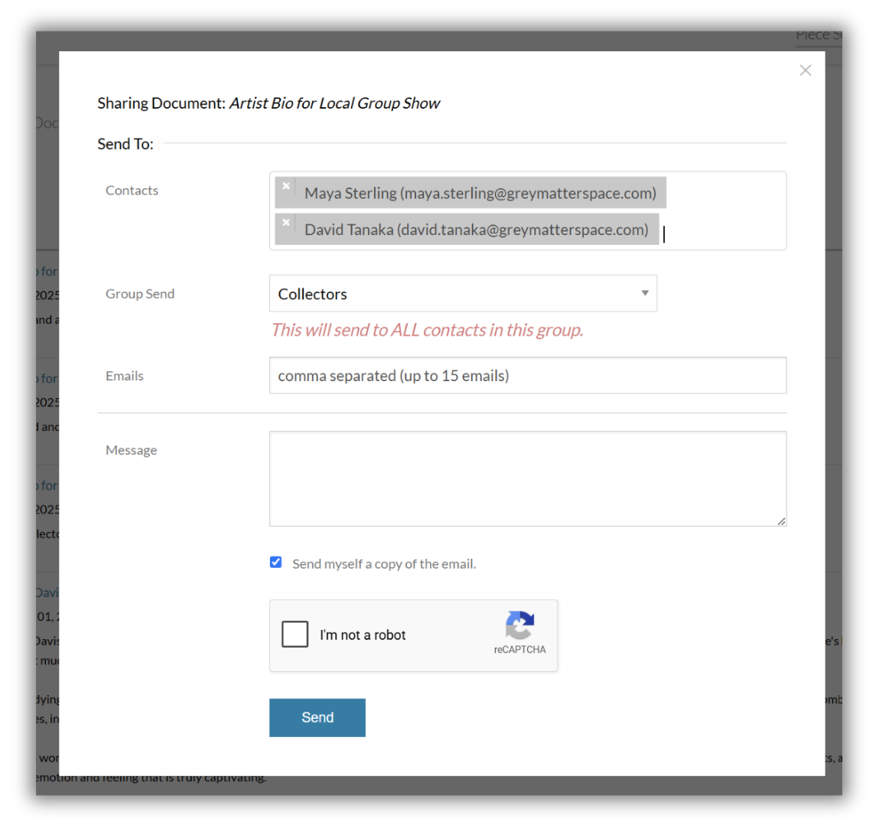The height and width of the screenshot is (819, 876).
Task: Focus the comma separated Emails field
Action: (x=528, y=376)
